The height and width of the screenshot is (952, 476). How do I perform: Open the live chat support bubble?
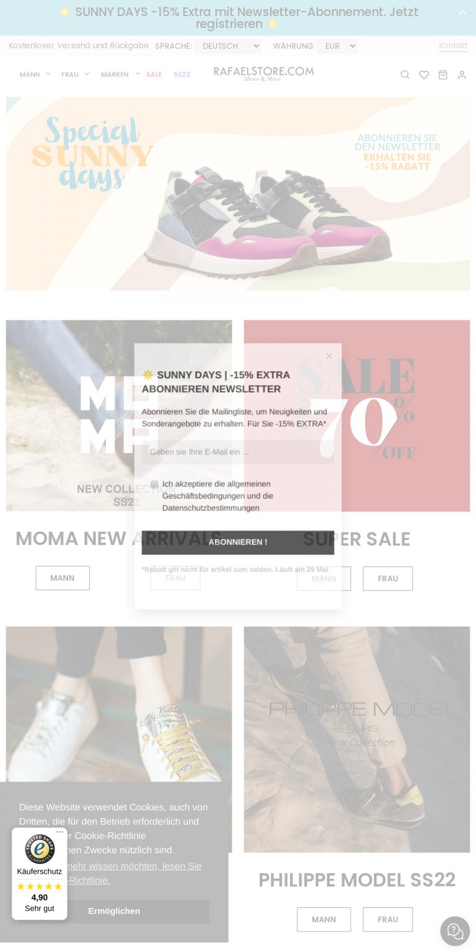pyautogui.click(x=455, y=931)
